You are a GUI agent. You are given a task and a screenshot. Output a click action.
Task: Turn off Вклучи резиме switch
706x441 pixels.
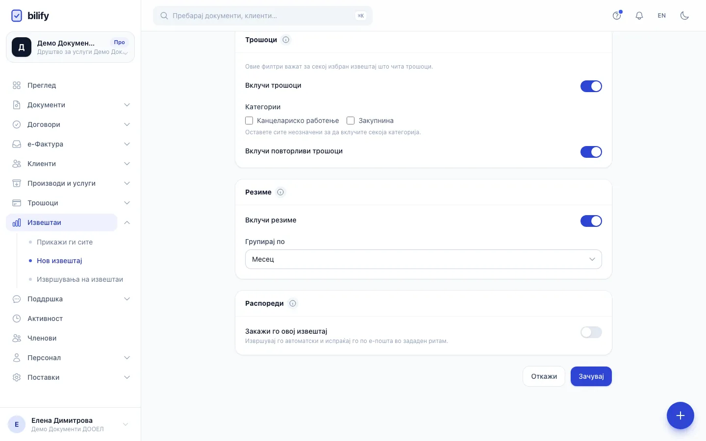click(x=591, y=221)
